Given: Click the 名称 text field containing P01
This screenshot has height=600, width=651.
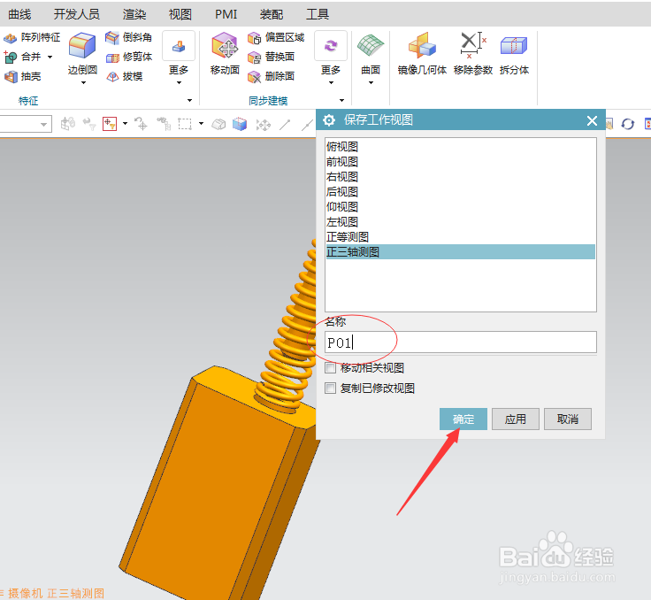Looking at the screenshot, I should pos(461,342).
